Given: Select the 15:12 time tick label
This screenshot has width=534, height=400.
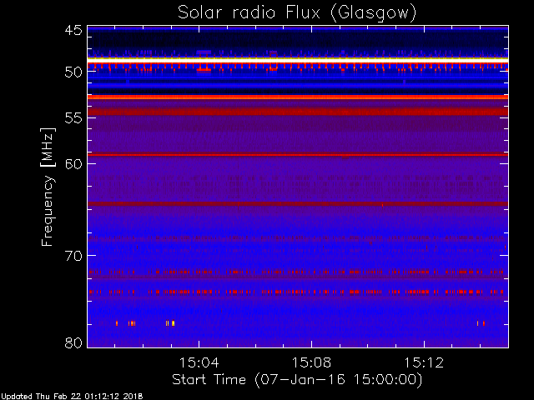Looking at the screenshot, I should pyautogui.click(x=424, y=362).
